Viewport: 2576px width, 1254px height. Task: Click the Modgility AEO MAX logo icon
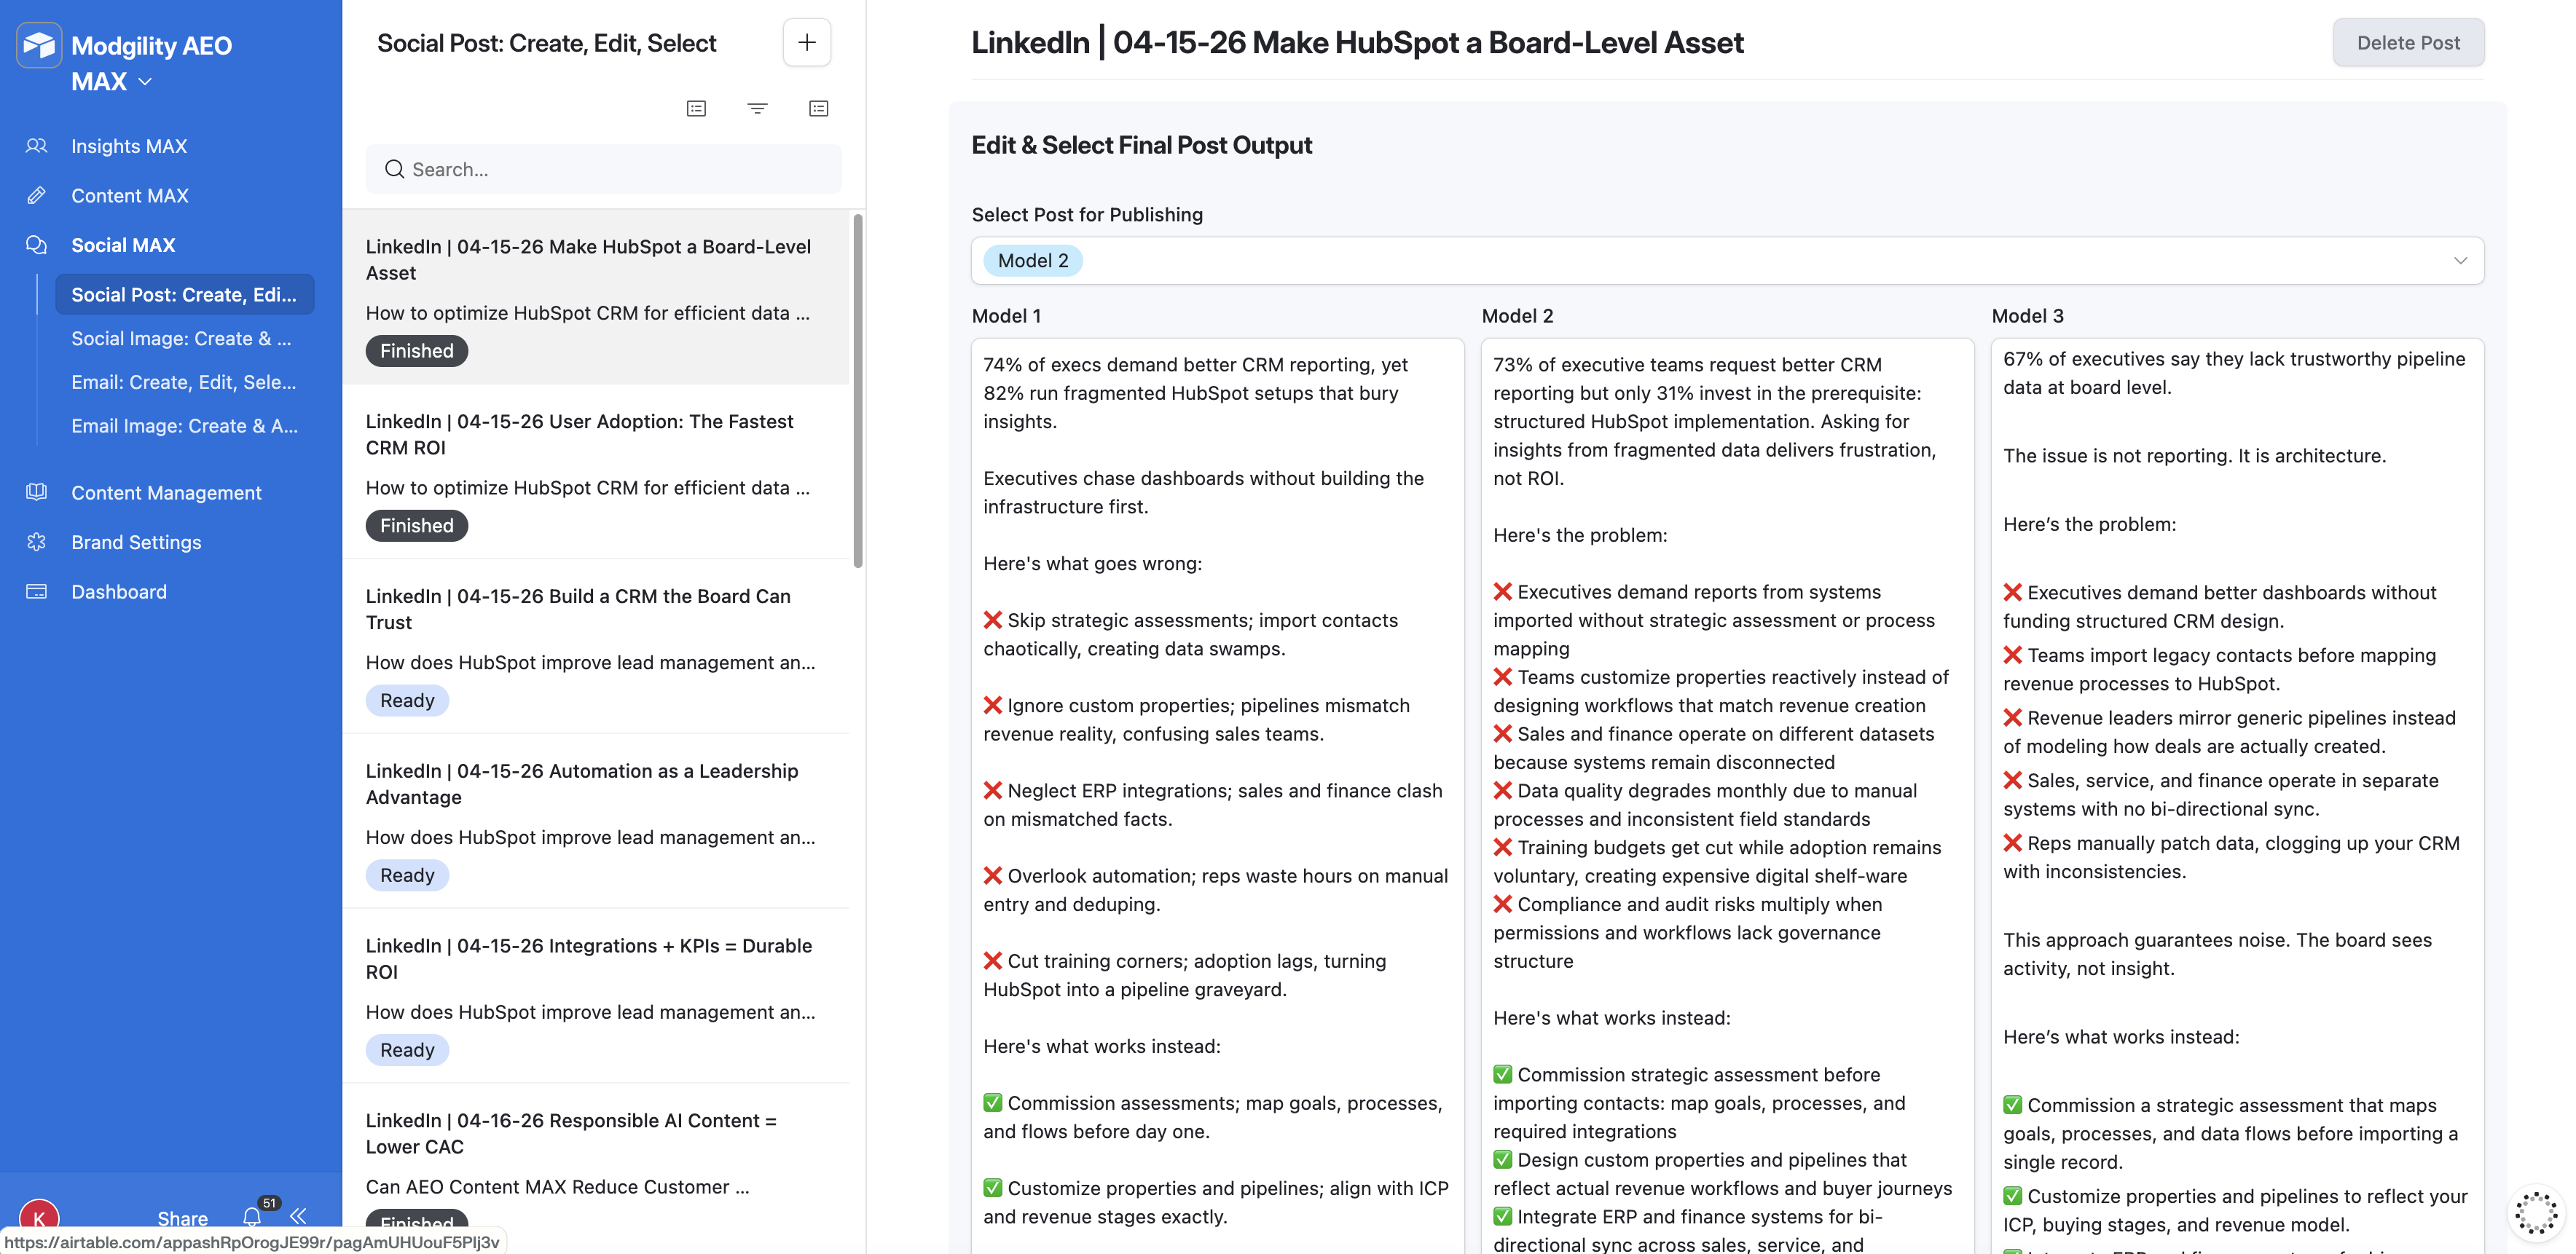[39, 45]
